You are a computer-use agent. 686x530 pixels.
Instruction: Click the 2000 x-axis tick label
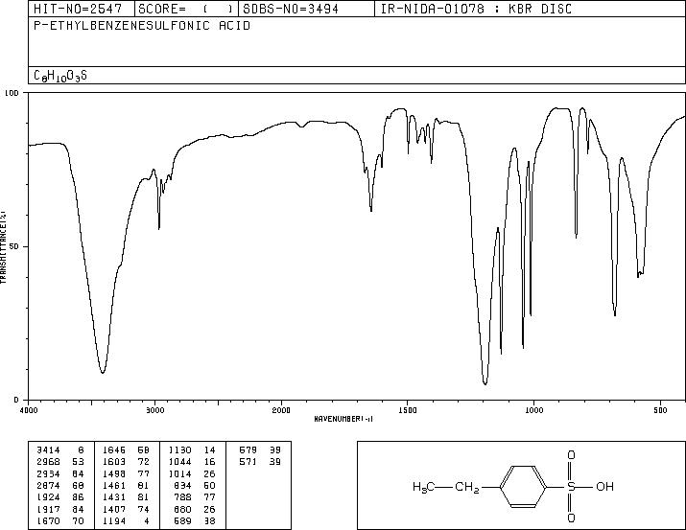pos(281,410)
